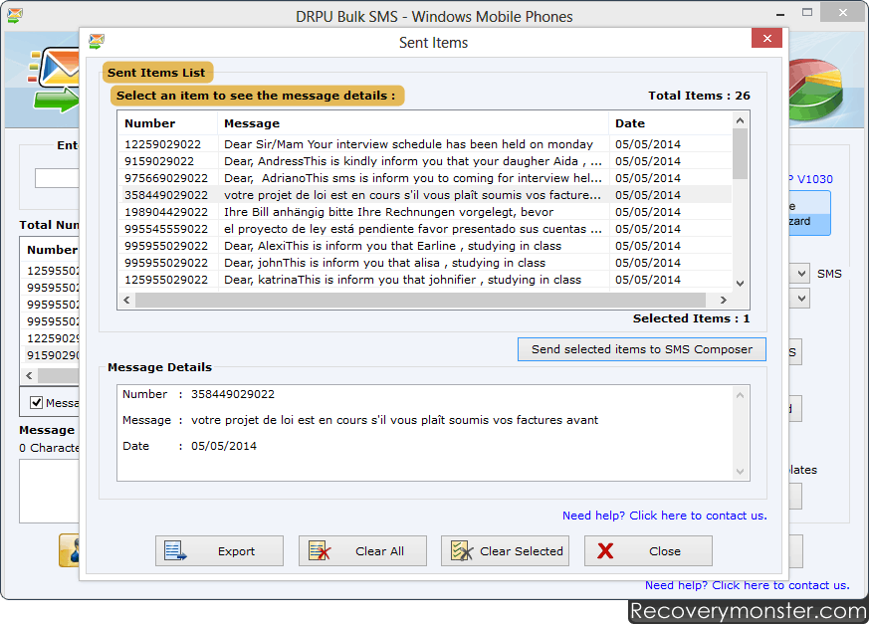Click the export document icon on Export button
The image size is (869, 624).
point(175,550)
